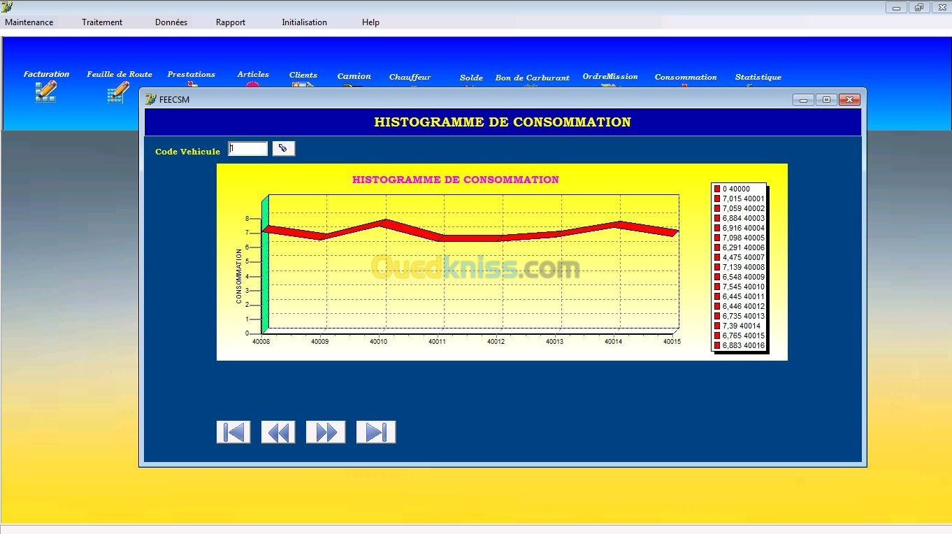Go to next record navigation button
This screenshot has width=952, height=534.
[326, 432]
